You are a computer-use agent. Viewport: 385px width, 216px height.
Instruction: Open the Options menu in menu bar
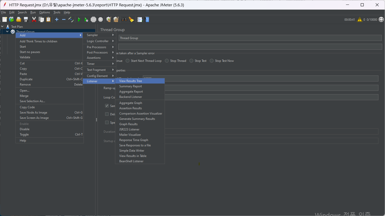[45, 12]
